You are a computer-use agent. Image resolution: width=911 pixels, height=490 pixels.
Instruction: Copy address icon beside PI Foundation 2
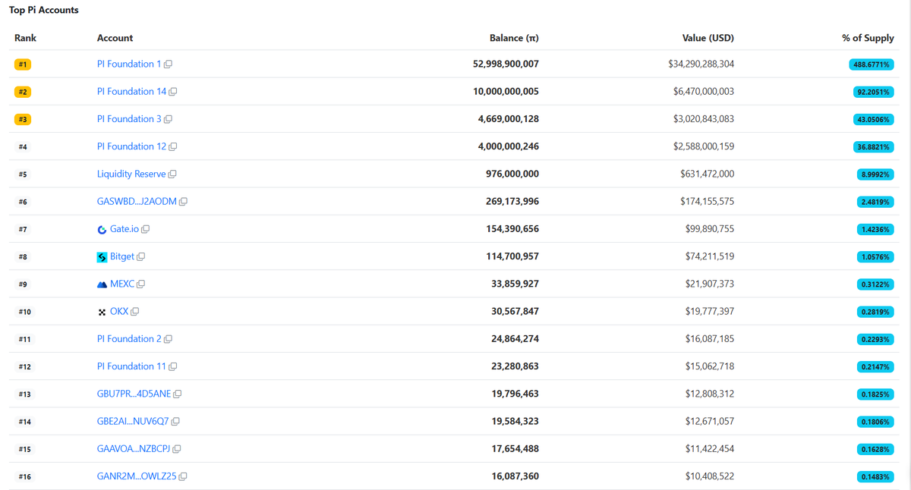point(169,339)
